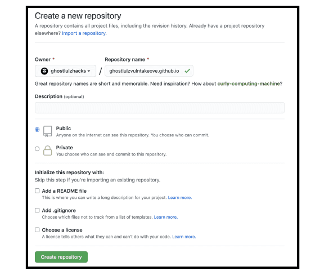The width and height of the screenshot is (320, 275).
Task: Click the caret arrow next to ghostlulzhacks
Action: coord(89,71)
